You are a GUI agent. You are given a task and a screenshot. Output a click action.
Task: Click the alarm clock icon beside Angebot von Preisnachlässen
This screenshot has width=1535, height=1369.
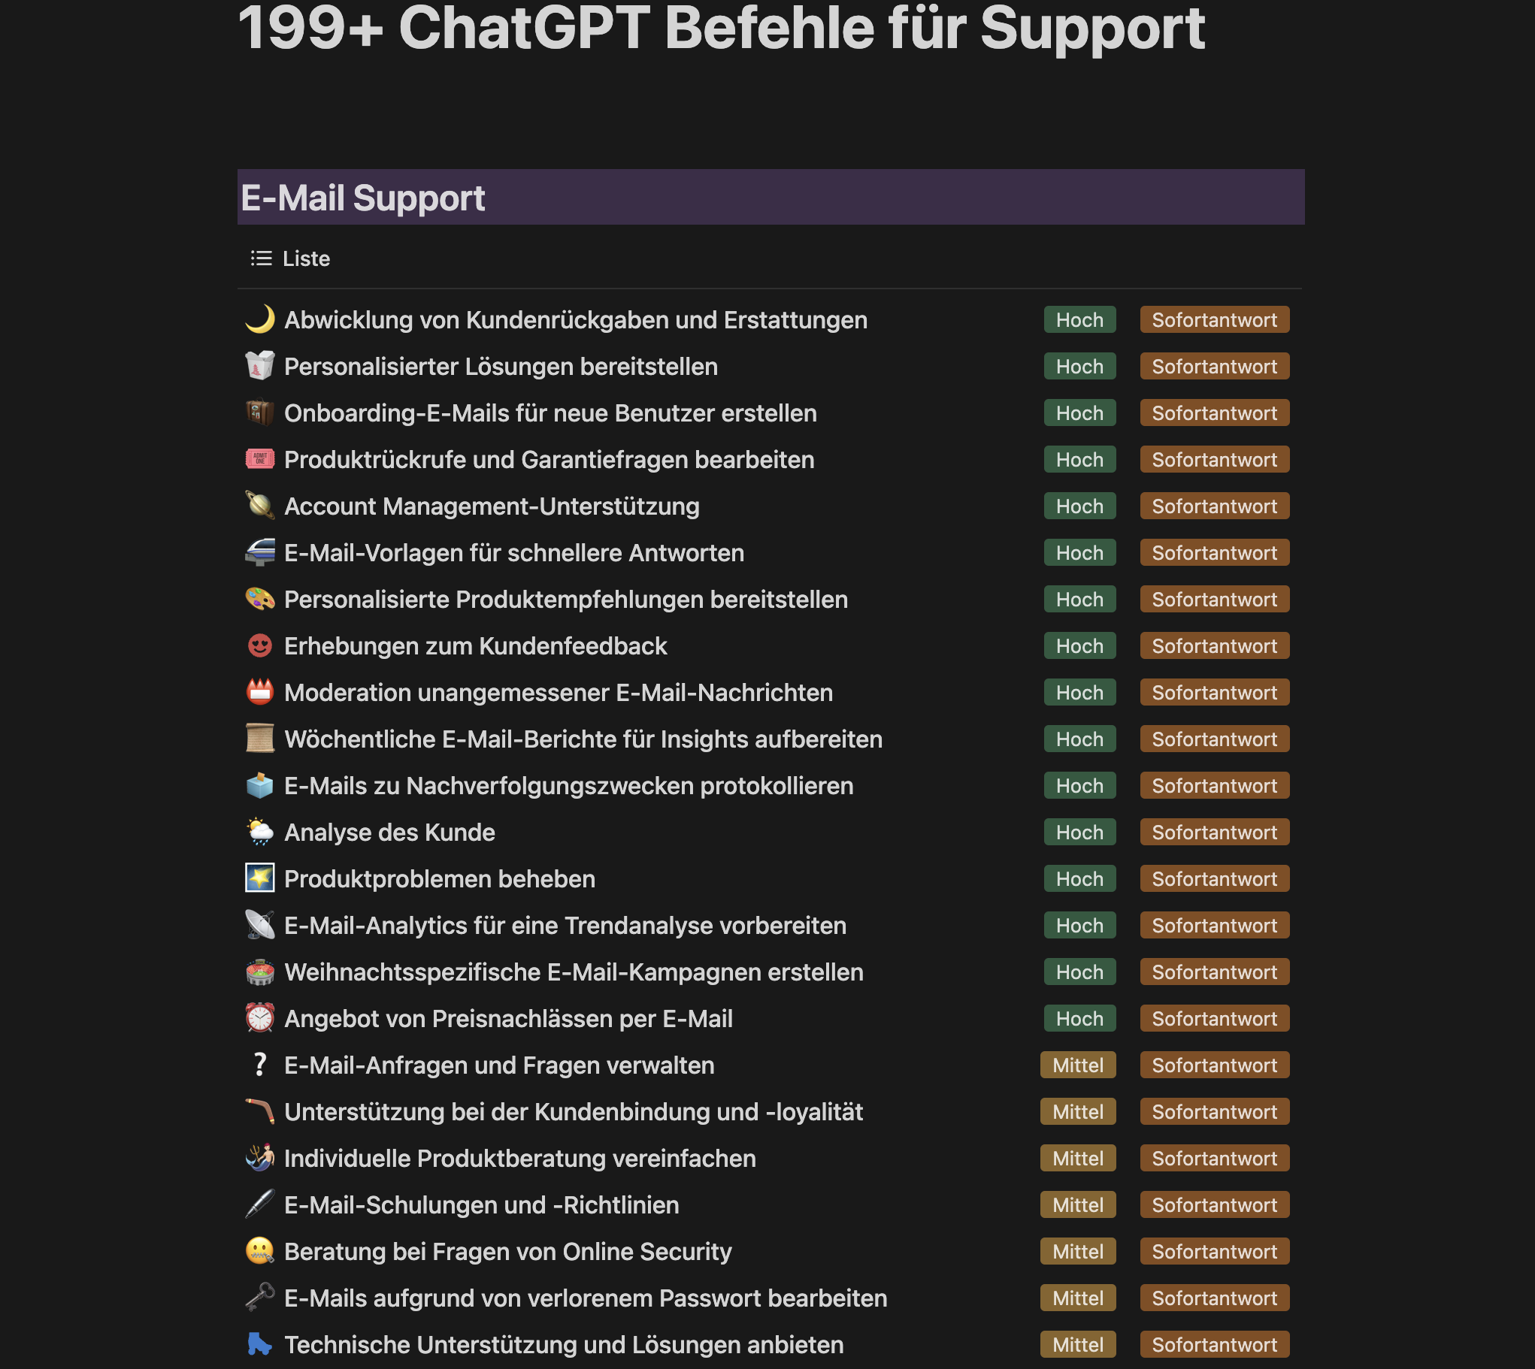pyautogui.click(x=259, y=1018)
